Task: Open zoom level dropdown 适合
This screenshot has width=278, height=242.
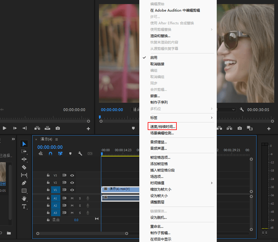Action: click(x=135, y=110)
